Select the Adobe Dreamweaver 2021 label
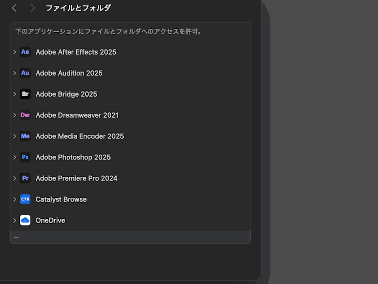This screenshot has width=378, height=284. [x=77, y=115]
